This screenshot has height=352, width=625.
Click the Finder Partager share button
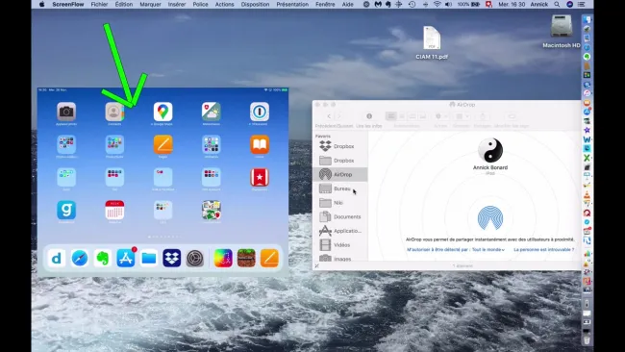coord(483,116)
